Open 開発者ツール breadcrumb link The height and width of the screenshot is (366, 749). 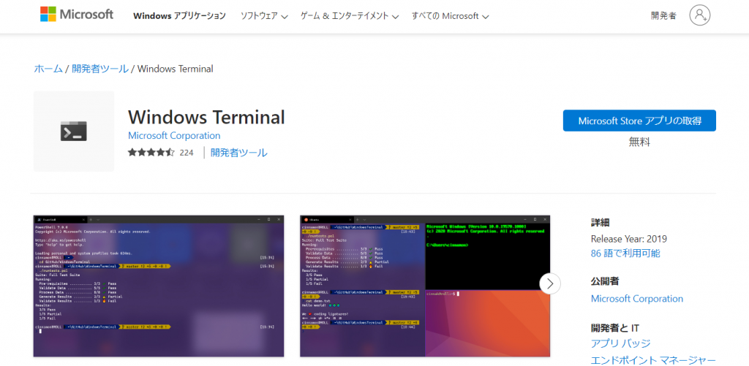pyautogui.click(x=99, y=69)
